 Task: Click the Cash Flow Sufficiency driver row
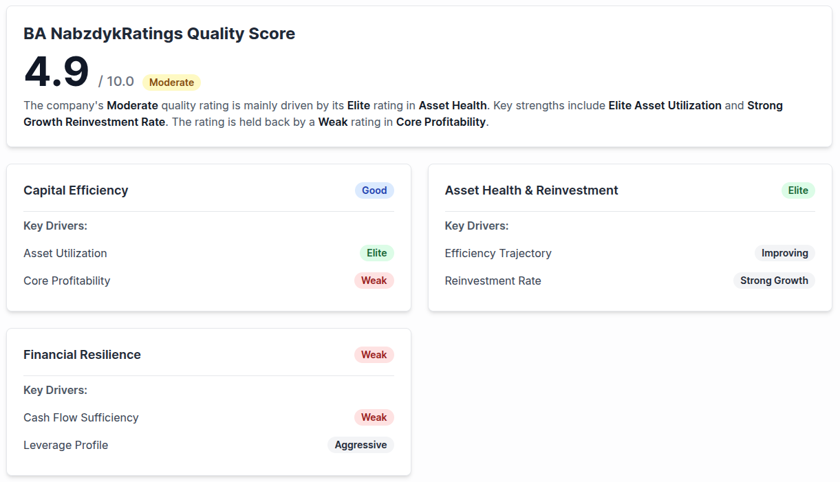(x=80, y=417)
